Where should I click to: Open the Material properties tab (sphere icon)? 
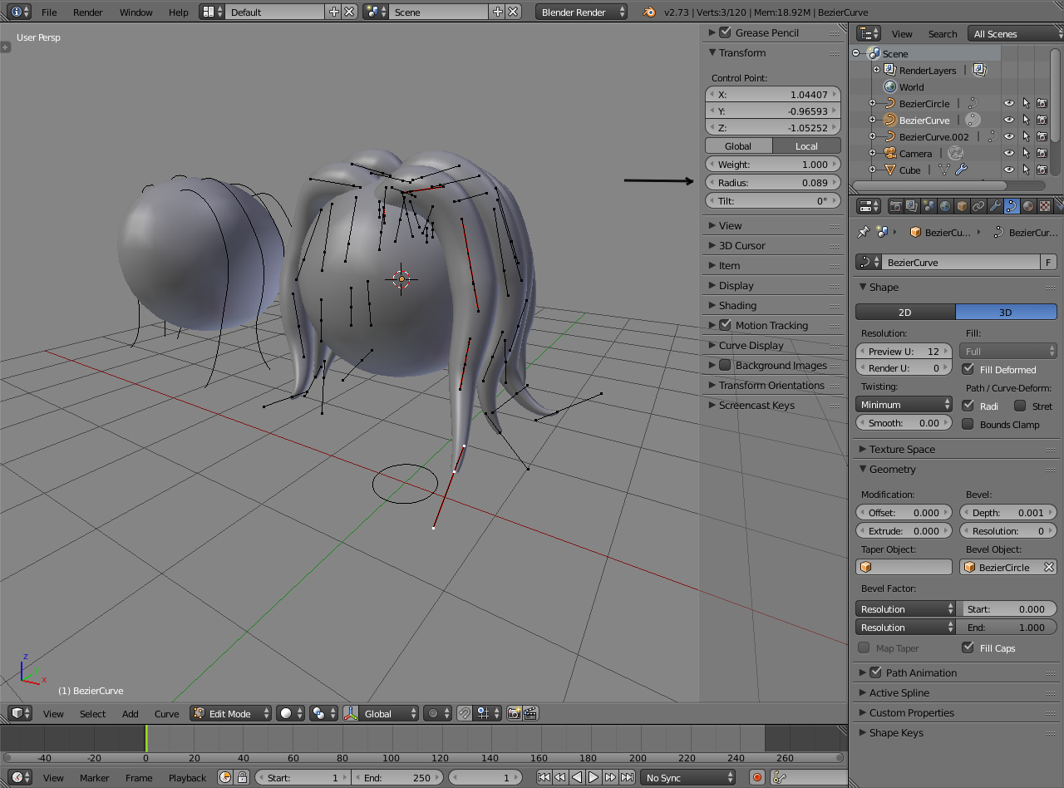pos(1028,206)
